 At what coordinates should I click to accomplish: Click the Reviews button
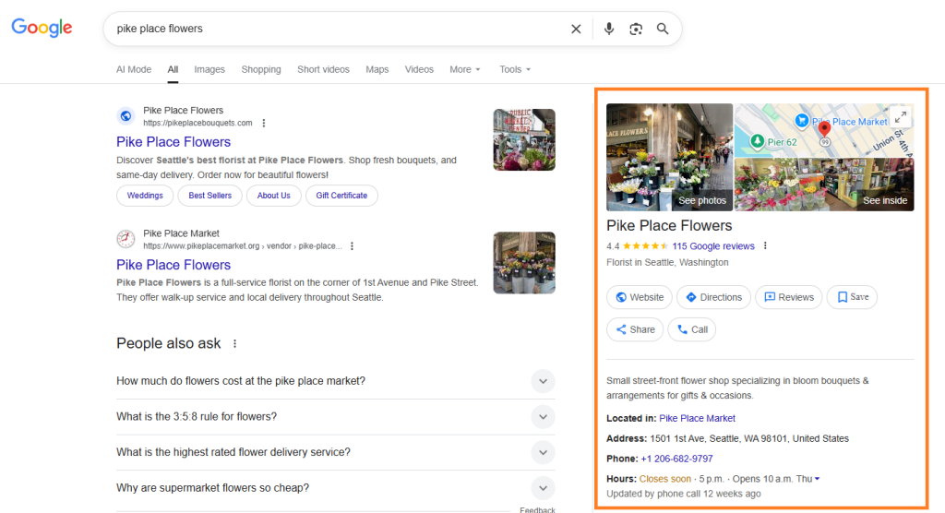[789, 297]
